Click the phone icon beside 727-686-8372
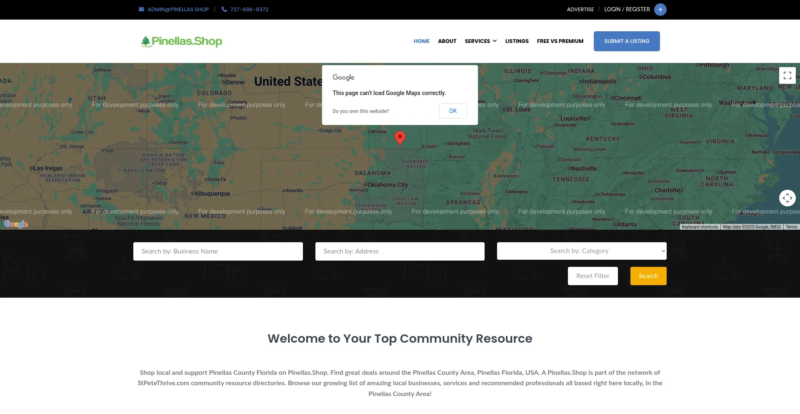This screenshot has width=800, height=414. [x=224, y=9]
